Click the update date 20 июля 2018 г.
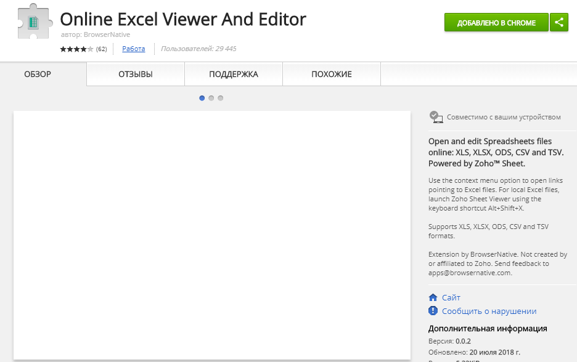Screen dimensions: 577x362 tap(495, 352)
